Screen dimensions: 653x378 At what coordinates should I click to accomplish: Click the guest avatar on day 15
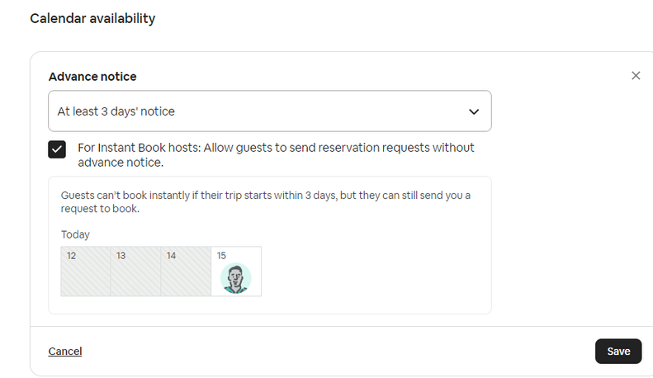[x=236, y=279]
